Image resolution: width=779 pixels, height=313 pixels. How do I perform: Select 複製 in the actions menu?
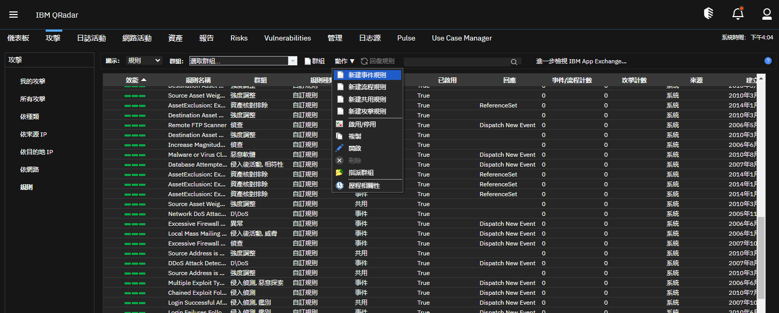coord(367,137)
